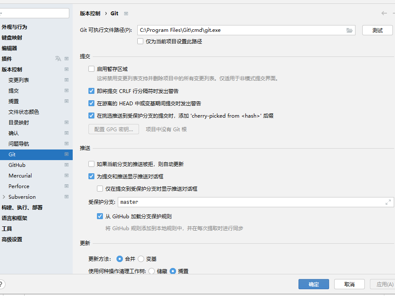Open 高级设置 settings category

(x=12, y=239)
